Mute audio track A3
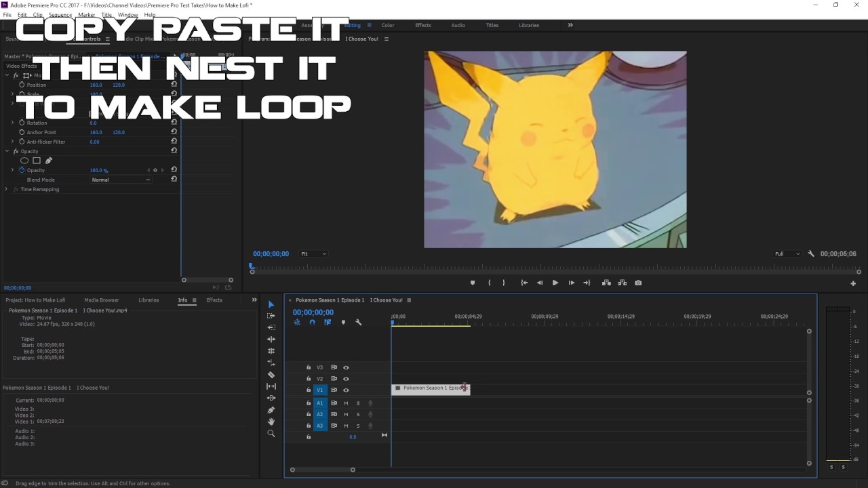The width and height of the screenshot is (868, 488). [346, 426]
